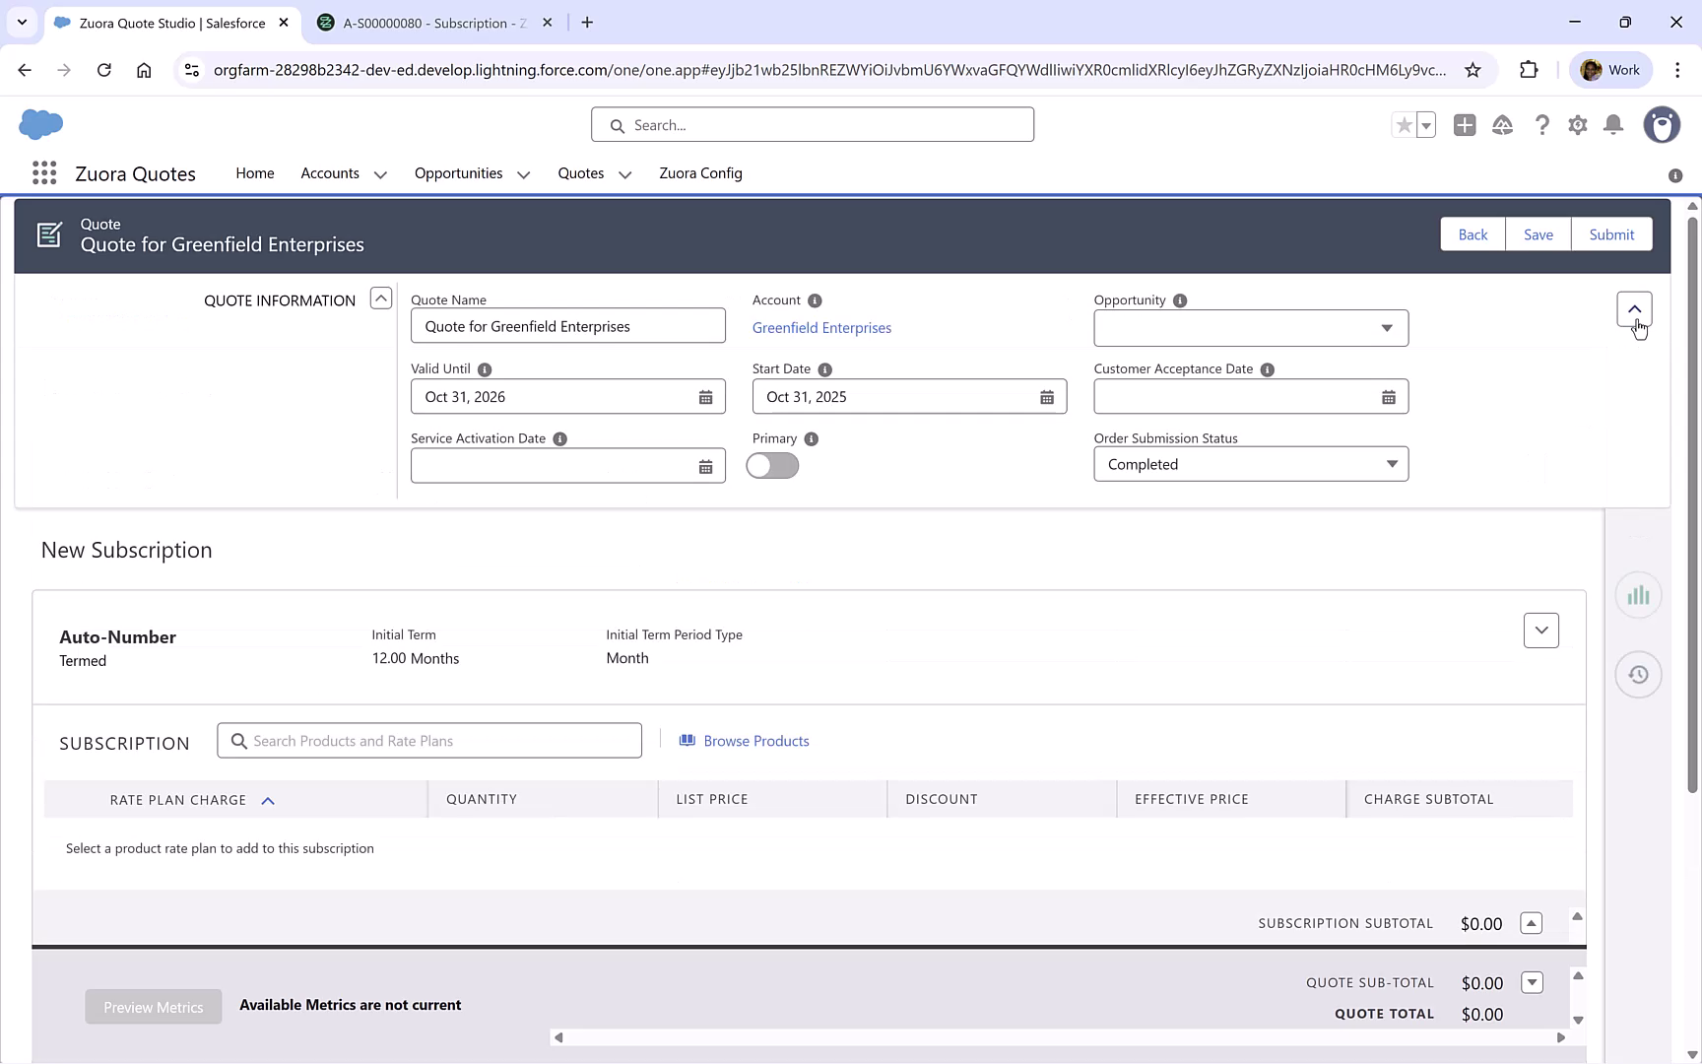This screenshot has width=1702, height=1064.
Task: Collapse the Quote Information section
Action: (x=380, y=298)
